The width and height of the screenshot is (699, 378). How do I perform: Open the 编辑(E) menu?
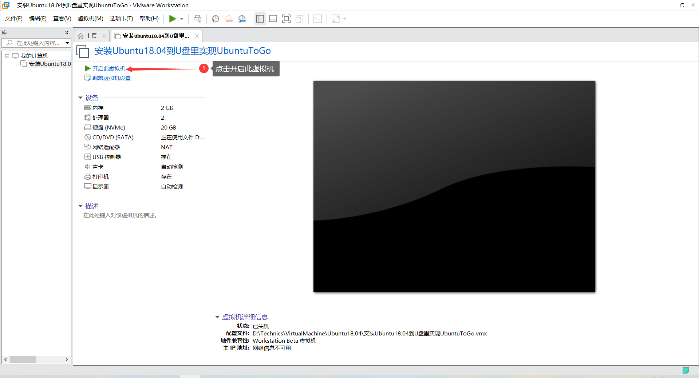tap(38, 19)
